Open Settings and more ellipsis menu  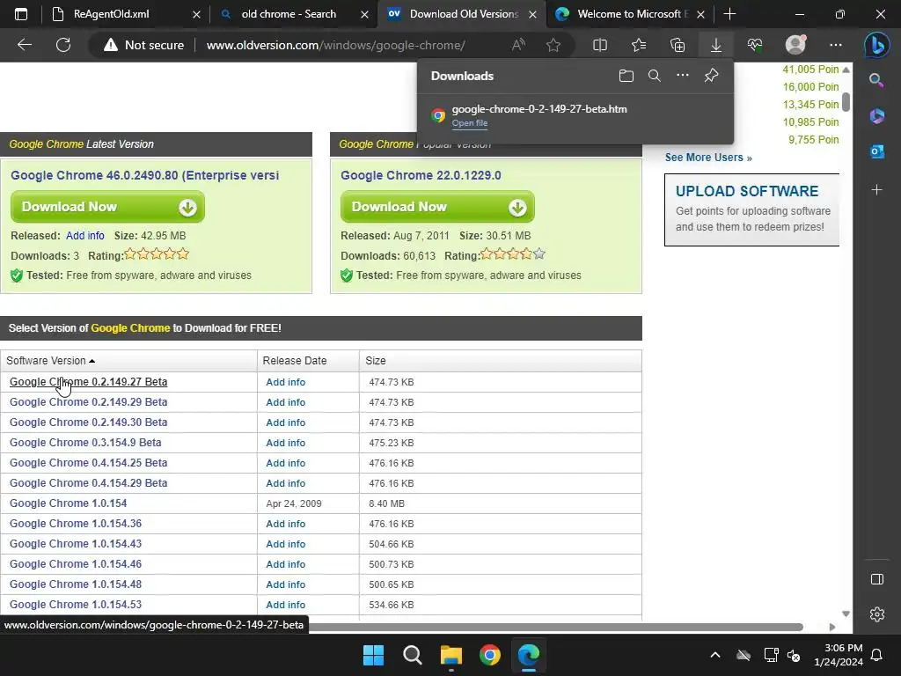click(x=836, y=45)
